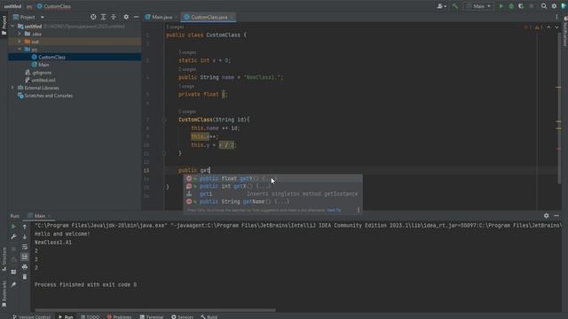Screen dimensions: 568x319
Task: Click up arrow in Run console toolbar
Action: pyautogui.click(x=25, y=227)
